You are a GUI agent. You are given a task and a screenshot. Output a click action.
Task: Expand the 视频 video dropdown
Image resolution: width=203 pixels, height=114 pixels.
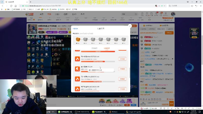pyautogui.click(x=66, y=14)
